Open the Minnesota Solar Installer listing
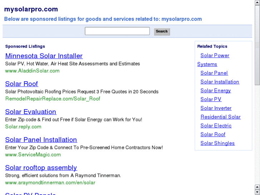 [44, 56]
